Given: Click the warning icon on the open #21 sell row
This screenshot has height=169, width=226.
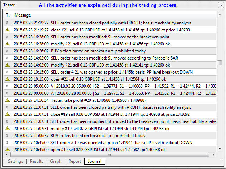Looking at the screenshot, I should 7,79.
